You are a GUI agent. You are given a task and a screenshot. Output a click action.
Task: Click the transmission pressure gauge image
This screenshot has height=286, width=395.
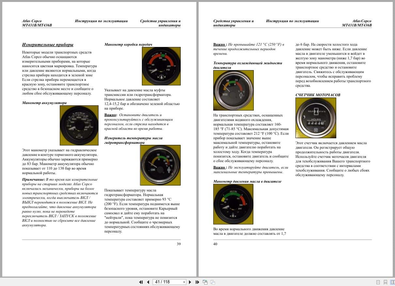click(161, 66)
